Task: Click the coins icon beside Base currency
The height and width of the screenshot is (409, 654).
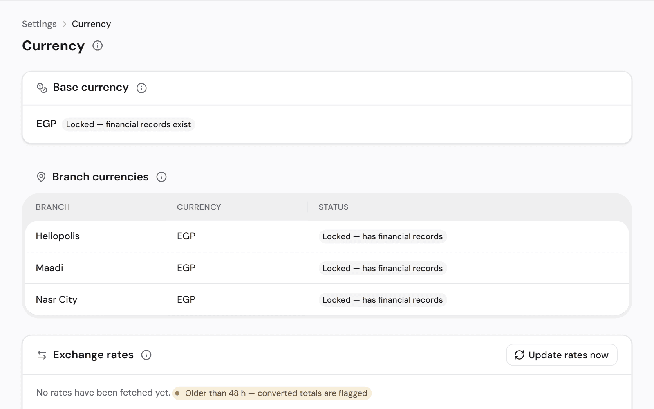Action: pyautogui.click(x=42, y=88)
